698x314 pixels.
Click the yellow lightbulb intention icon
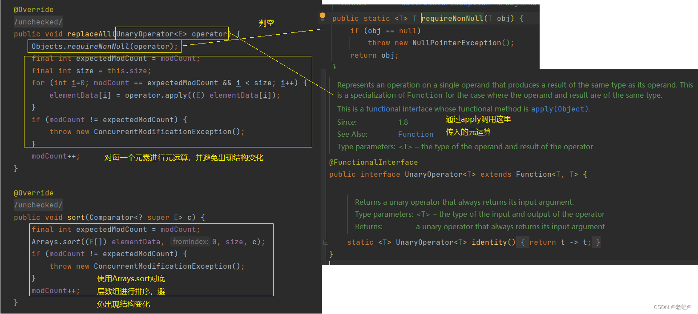click(323, 17)
